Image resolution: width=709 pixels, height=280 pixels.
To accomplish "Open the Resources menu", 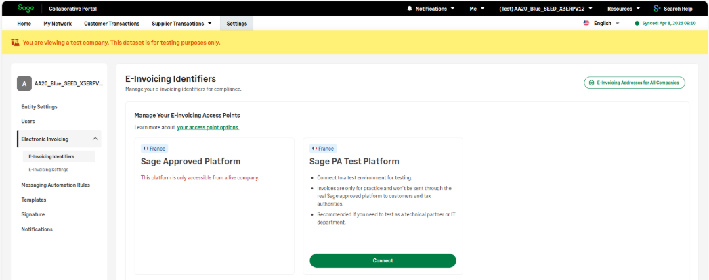I will pyautogui.click(x=624, y=9).
